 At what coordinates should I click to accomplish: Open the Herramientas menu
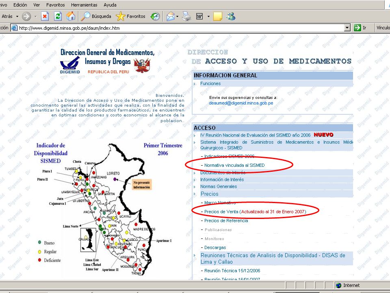[84, 5]
